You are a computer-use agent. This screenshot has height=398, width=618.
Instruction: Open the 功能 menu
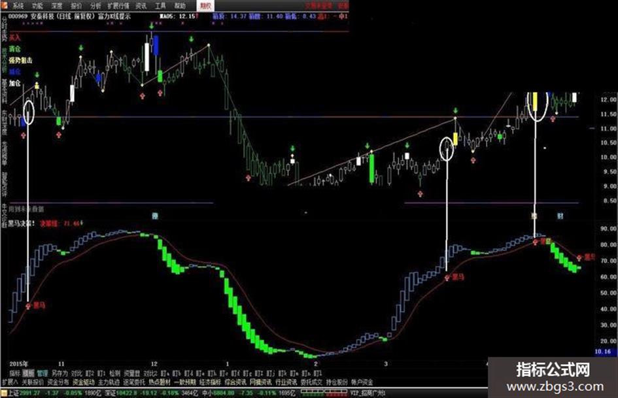coord(37,5)
